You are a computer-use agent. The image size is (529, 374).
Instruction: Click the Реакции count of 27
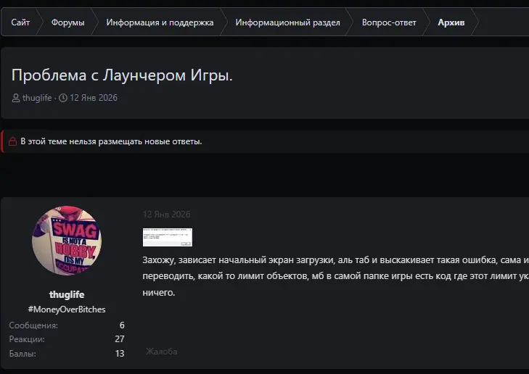(120, 339)
